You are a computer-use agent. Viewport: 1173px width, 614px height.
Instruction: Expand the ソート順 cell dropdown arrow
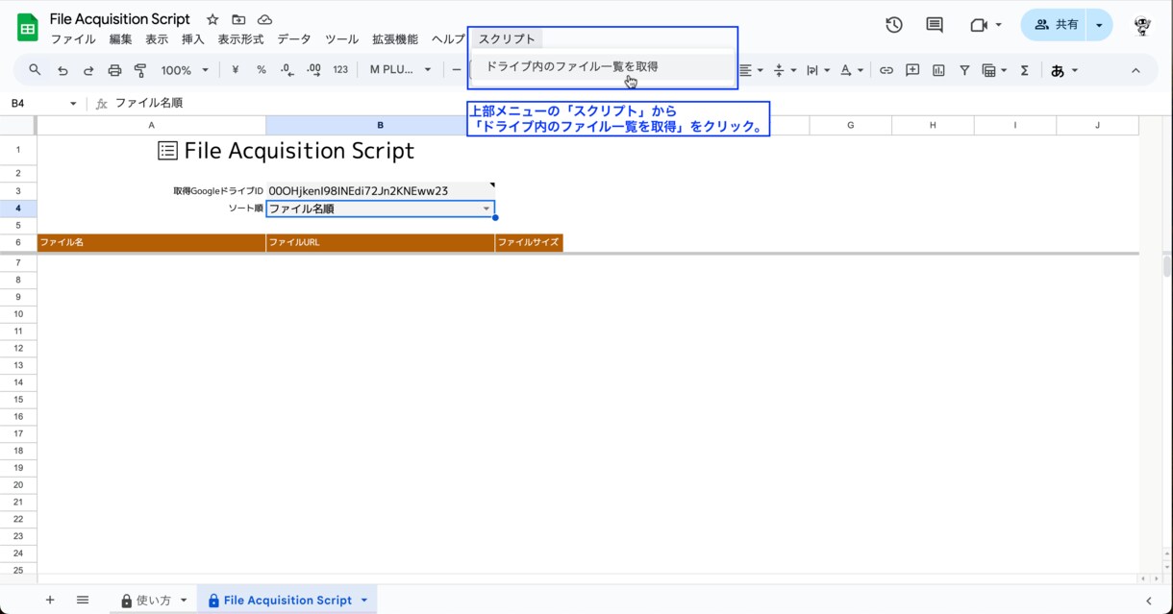[487, 209]
